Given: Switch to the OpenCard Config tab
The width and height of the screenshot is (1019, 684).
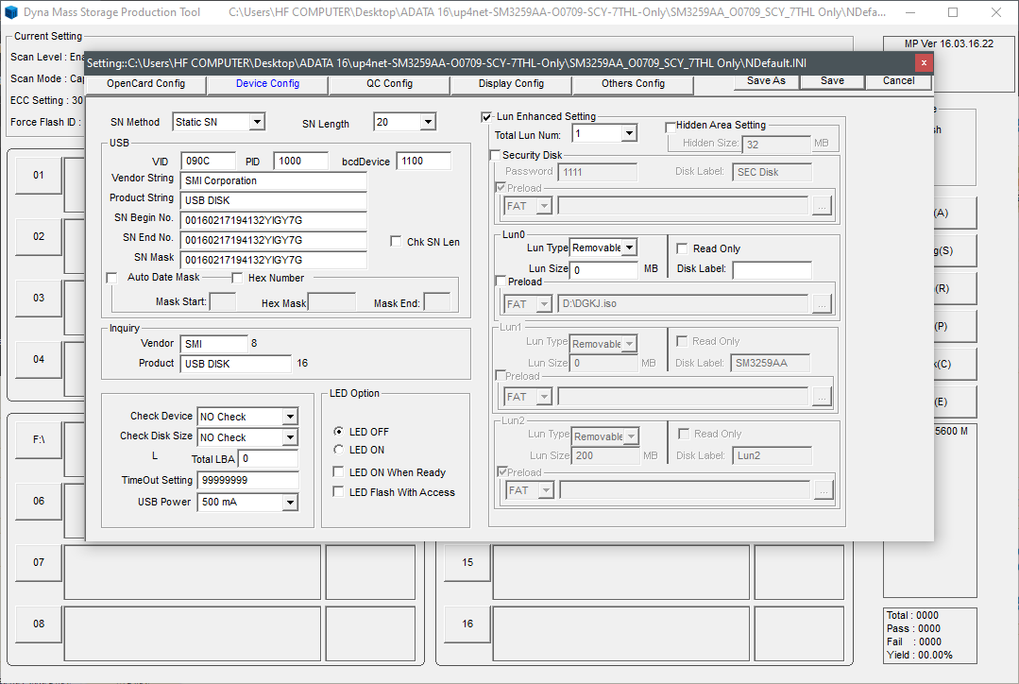Looking at the screenshot, I should [x=146, y=84].
